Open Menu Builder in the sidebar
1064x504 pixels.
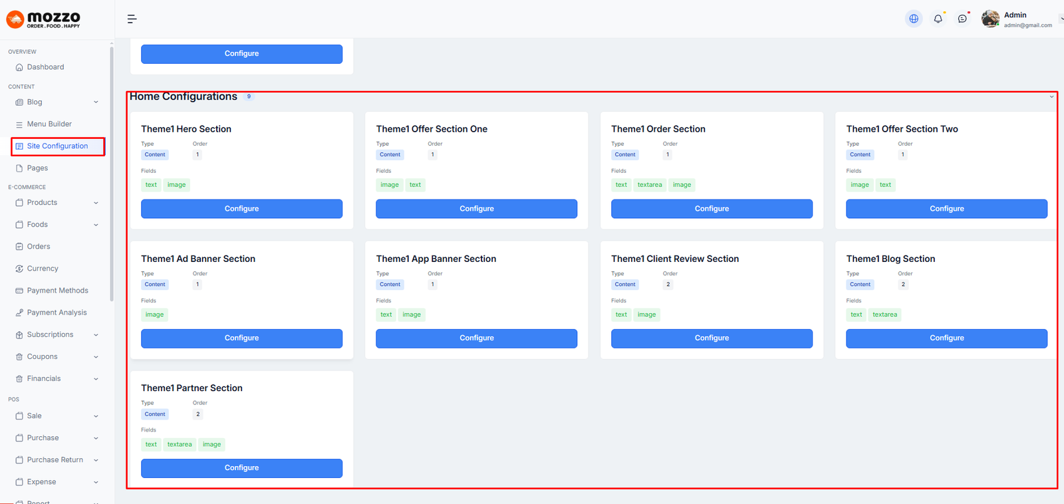[49, 124]
